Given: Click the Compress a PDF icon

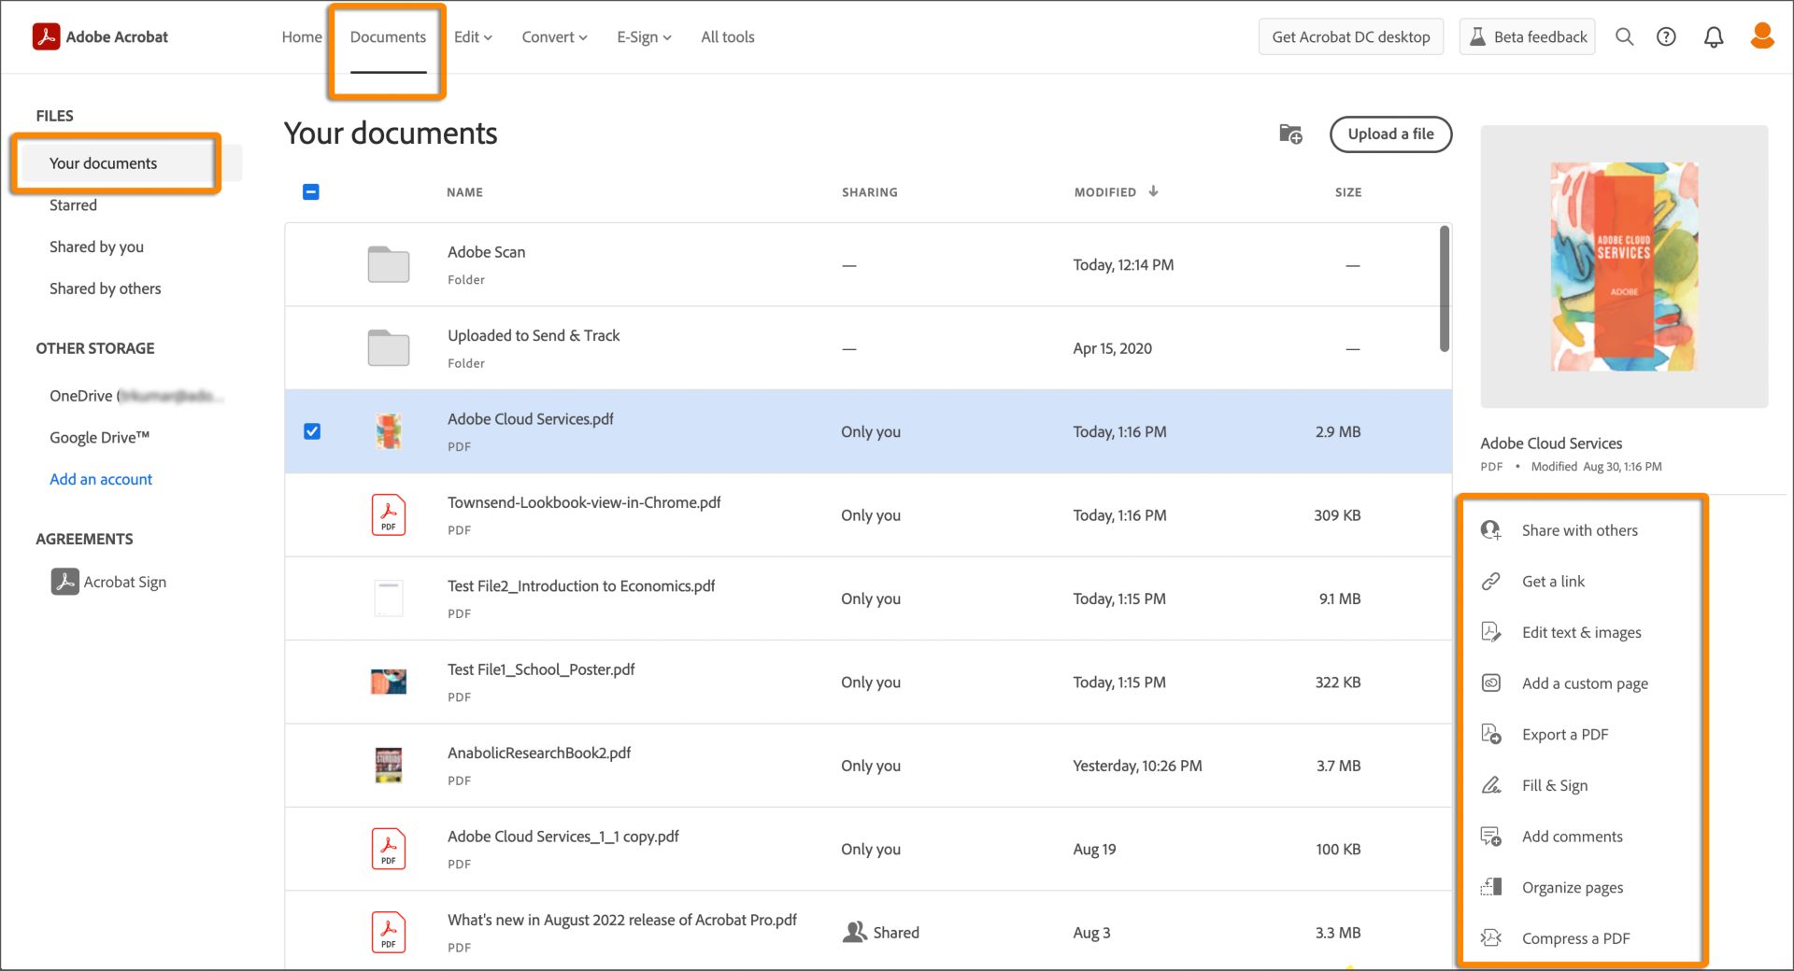Looking at the screenshot, I should [1491, 937].
